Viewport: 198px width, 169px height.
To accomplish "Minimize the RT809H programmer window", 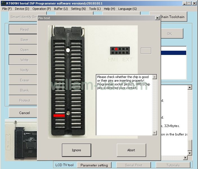I will pyautogui.click(x=184, y=3).
